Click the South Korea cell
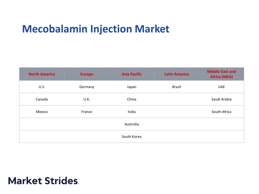The image size is (259, 194). click(x=132, y=137)
